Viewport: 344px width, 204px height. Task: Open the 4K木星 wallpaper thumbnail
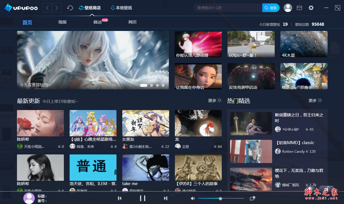(304, 44)
